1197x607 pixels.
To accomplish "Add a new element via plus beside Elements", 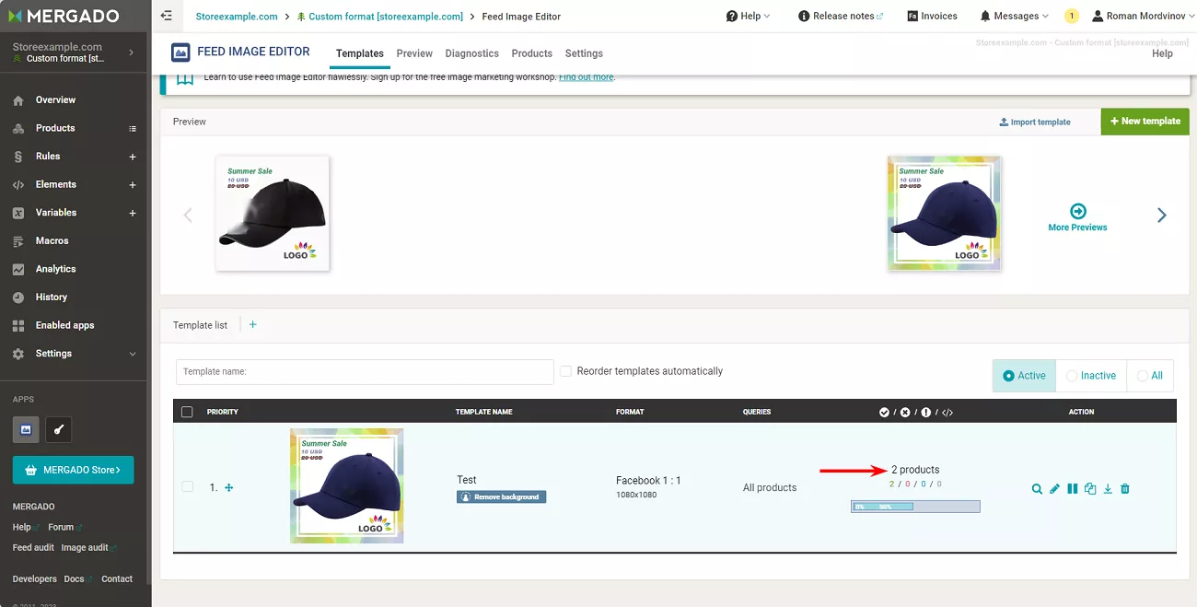I will tap(133, 185).
